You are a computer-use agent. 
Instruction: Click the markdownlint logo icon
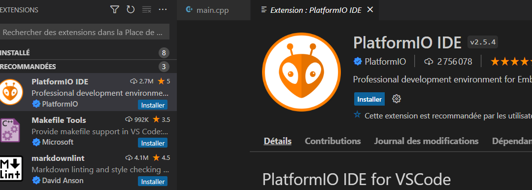(11, 168)
